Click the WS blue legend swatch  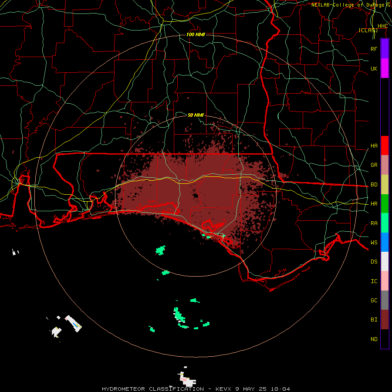(385, 242)
